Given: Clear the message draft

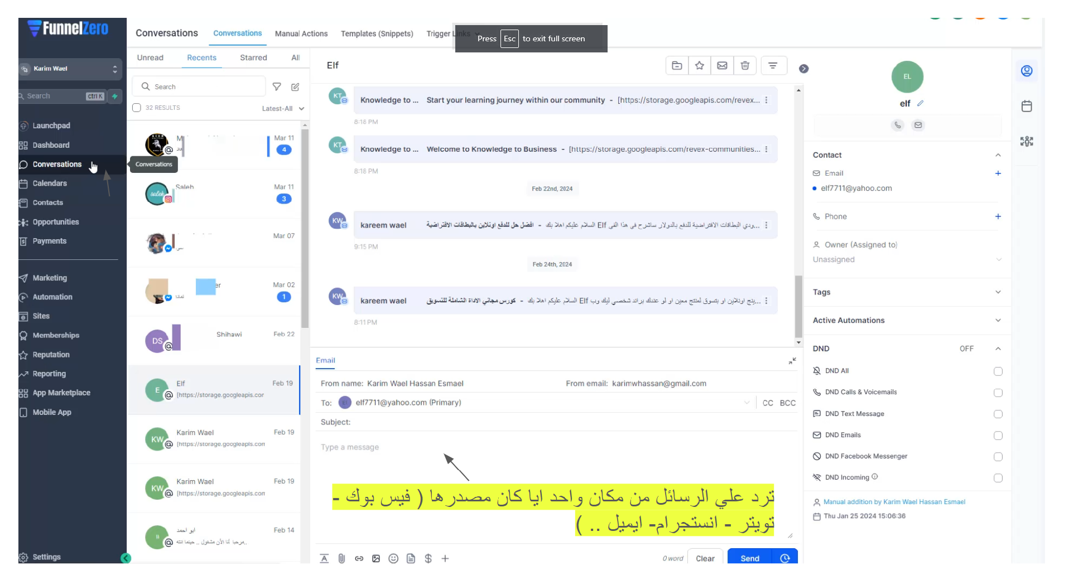Looking at the screenshot, I should (x=705, y=558).
